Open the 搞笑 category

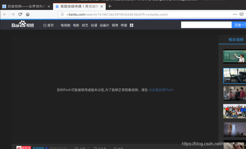[115, 25]
